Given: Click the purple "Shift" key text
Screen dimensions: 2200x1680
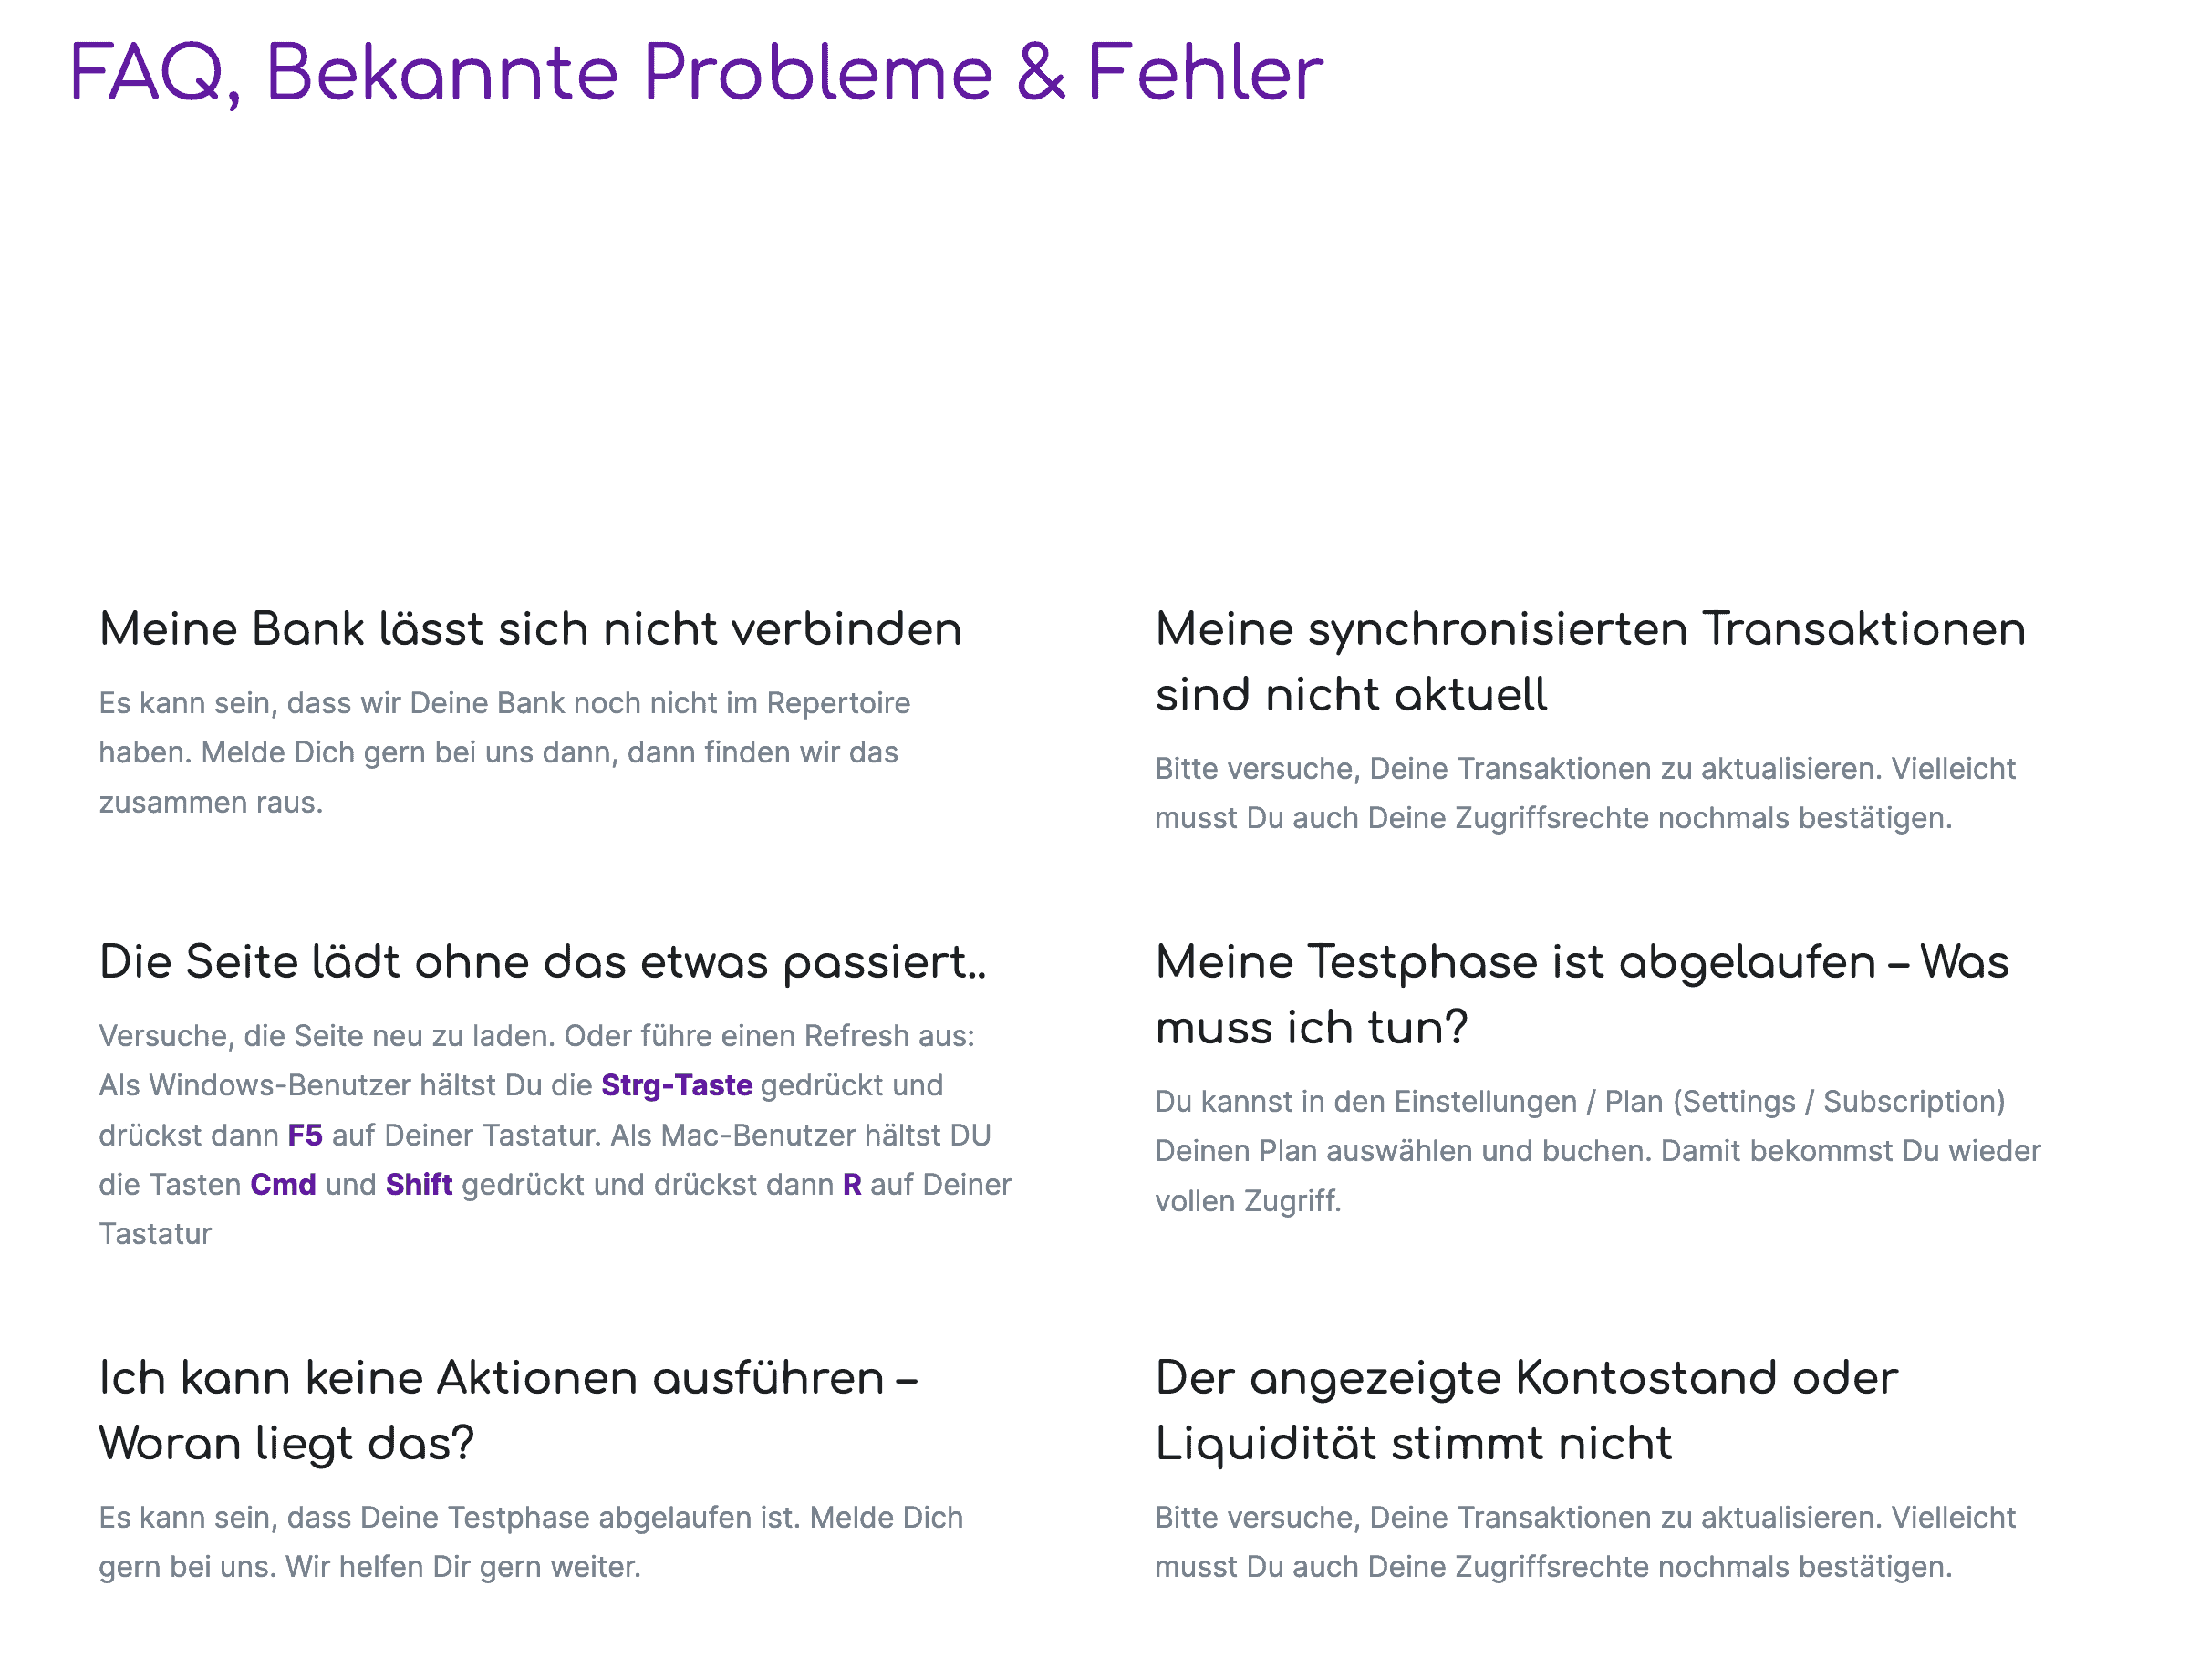Looking at the screenshot, I should click(x=419, y=1184).
